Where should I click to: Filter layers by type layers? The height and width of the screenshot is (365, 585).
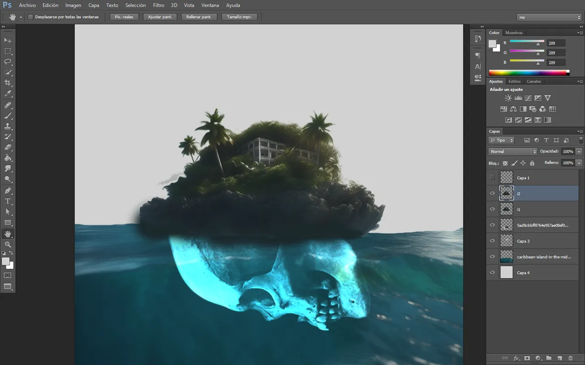(x=546, y=140)
